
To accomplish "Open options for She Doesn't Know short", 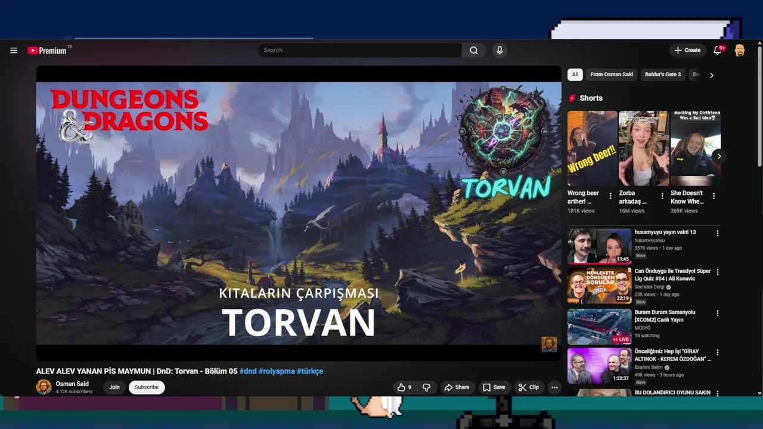I will 714,196.
